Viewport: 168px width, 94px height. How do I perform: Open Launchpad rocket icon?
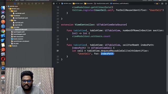[x=3, y=17]
